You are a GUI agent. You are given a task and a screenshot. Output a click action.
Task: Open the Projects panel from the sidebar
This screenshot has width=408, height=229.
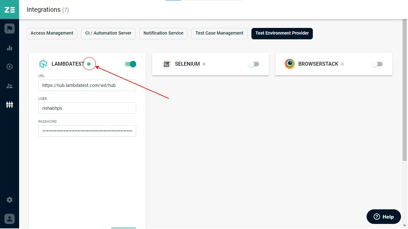pos(10,28)
